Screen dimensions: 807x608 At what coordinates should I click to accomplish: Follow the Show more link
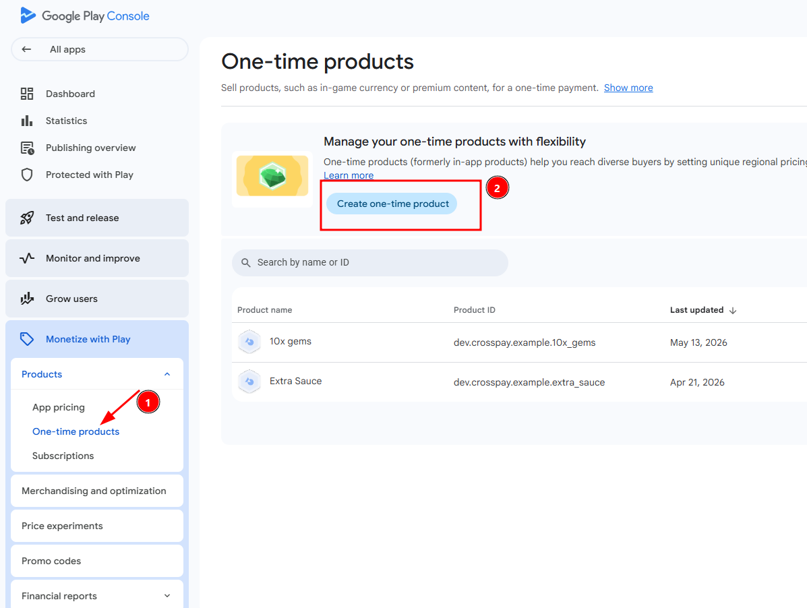pos(628,88)
